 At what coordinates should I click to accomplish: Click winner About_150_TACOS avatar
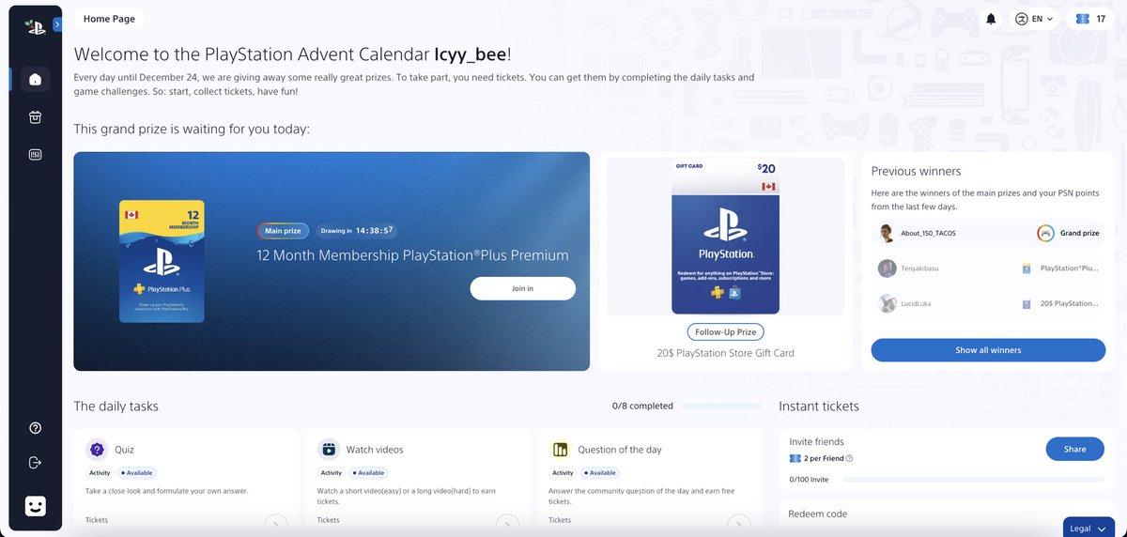pyautogui.click(x=887, y=233)
